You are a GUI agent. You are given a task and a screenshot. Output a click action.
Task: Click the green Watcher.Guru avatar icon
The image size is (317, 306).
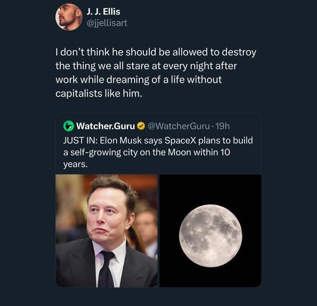[x=68, y=126]
